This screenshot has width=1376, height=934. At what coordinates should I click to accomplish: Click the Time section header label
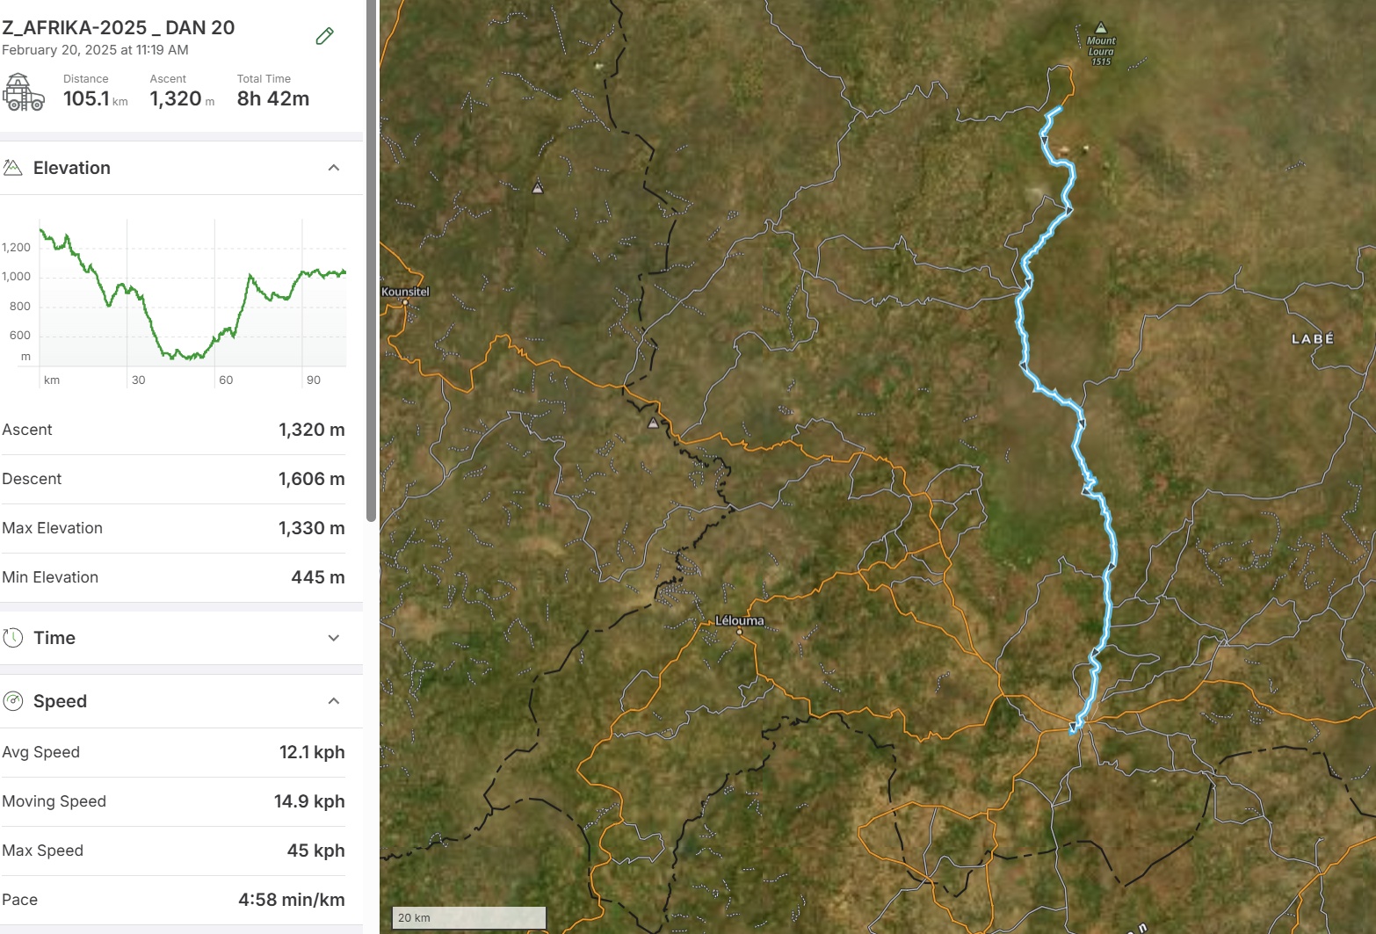[x=54, y=638]
